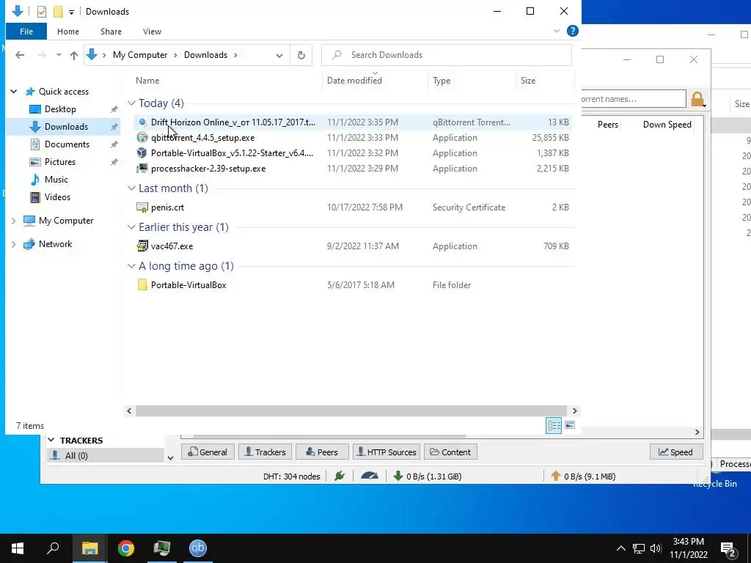Screen dimensions: 751x563
Task: Expand the Network tree node
Action: pos(13,244)
